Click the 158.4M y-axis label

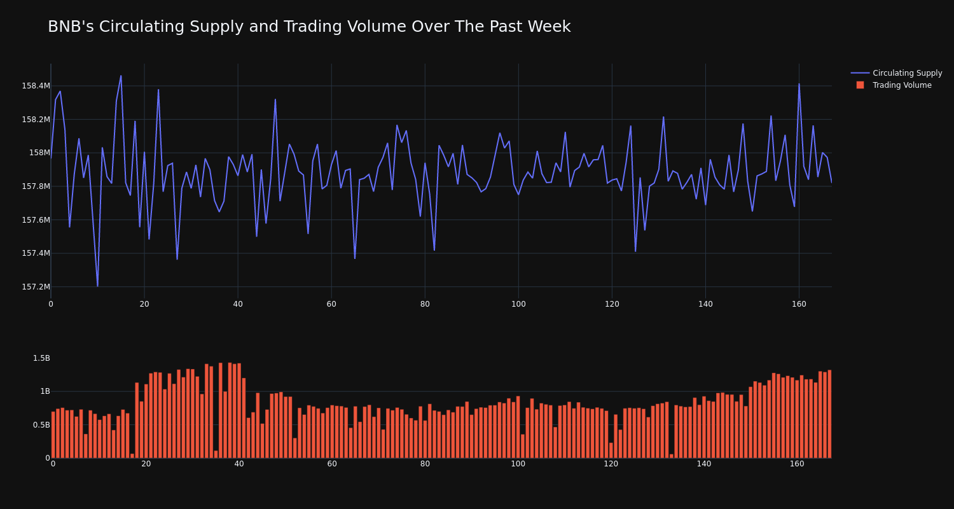[36, 86]
